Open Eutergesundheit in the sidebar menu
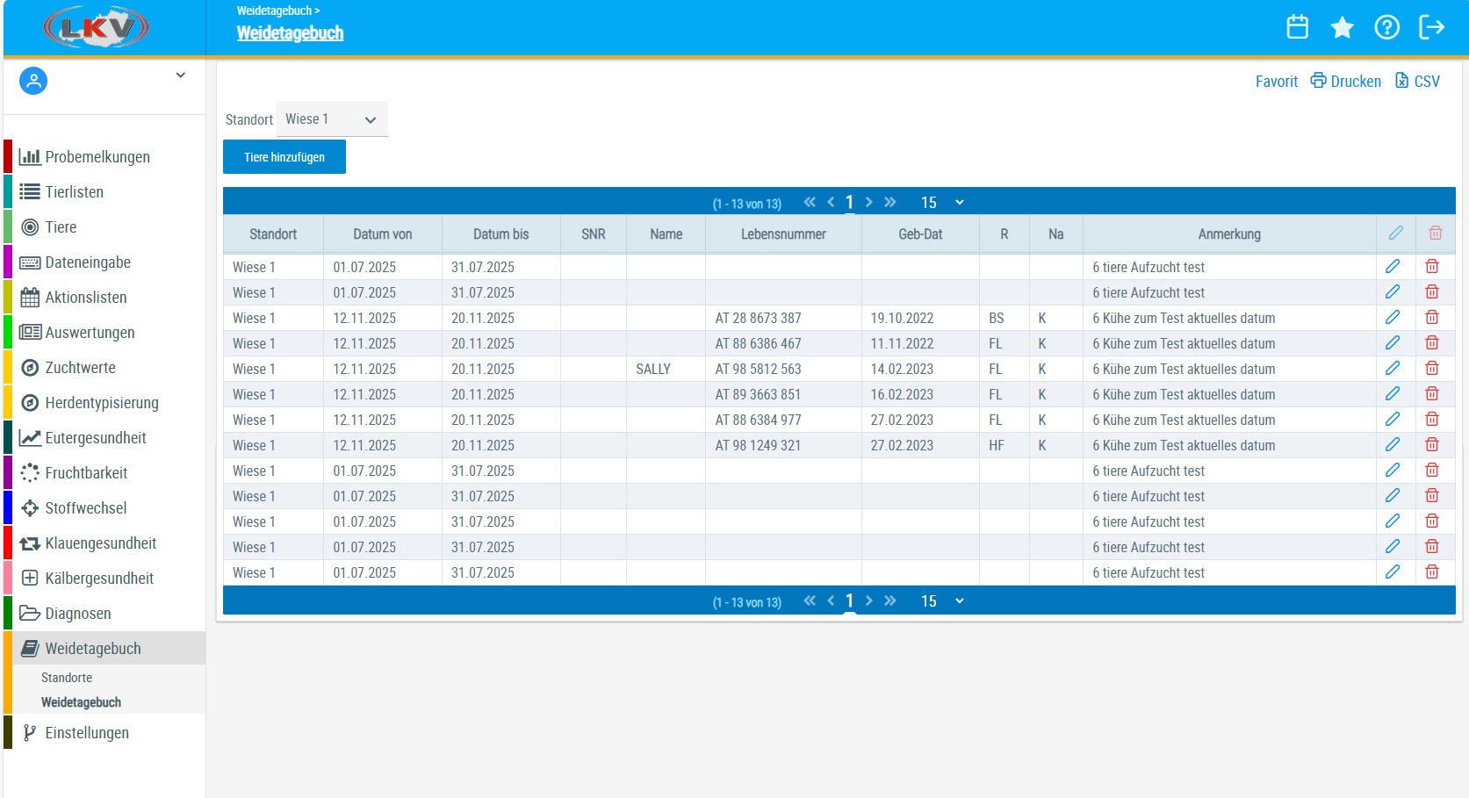The width and height of the screenshot is (1469, 798). (x=95, y=438)
